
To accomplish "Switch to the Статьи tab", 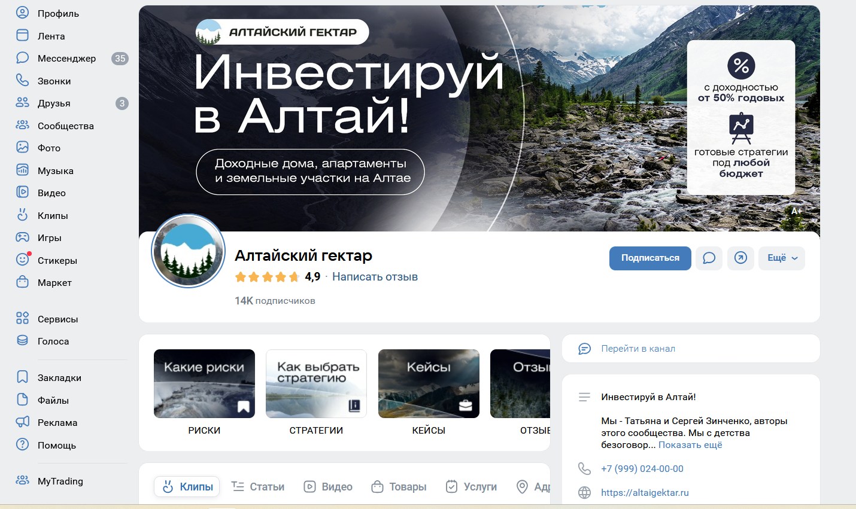I will tap(258, 487).
